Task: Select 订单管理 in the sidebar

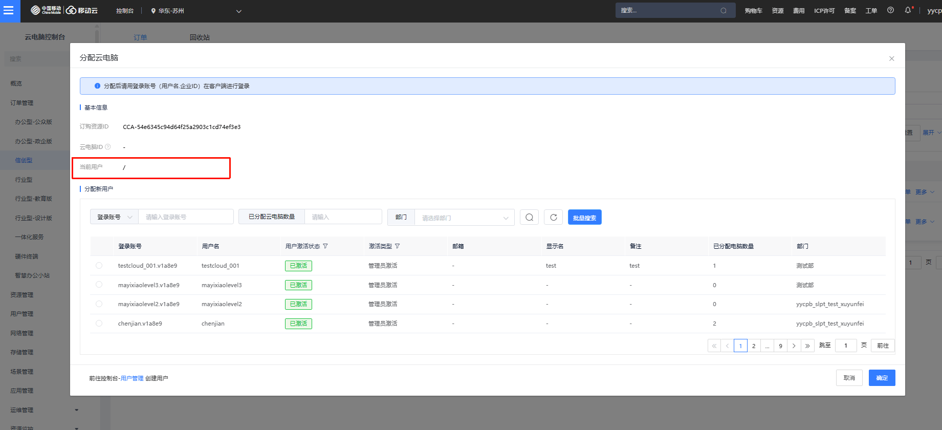Action: pyautogui.click(x=22, y=103)
